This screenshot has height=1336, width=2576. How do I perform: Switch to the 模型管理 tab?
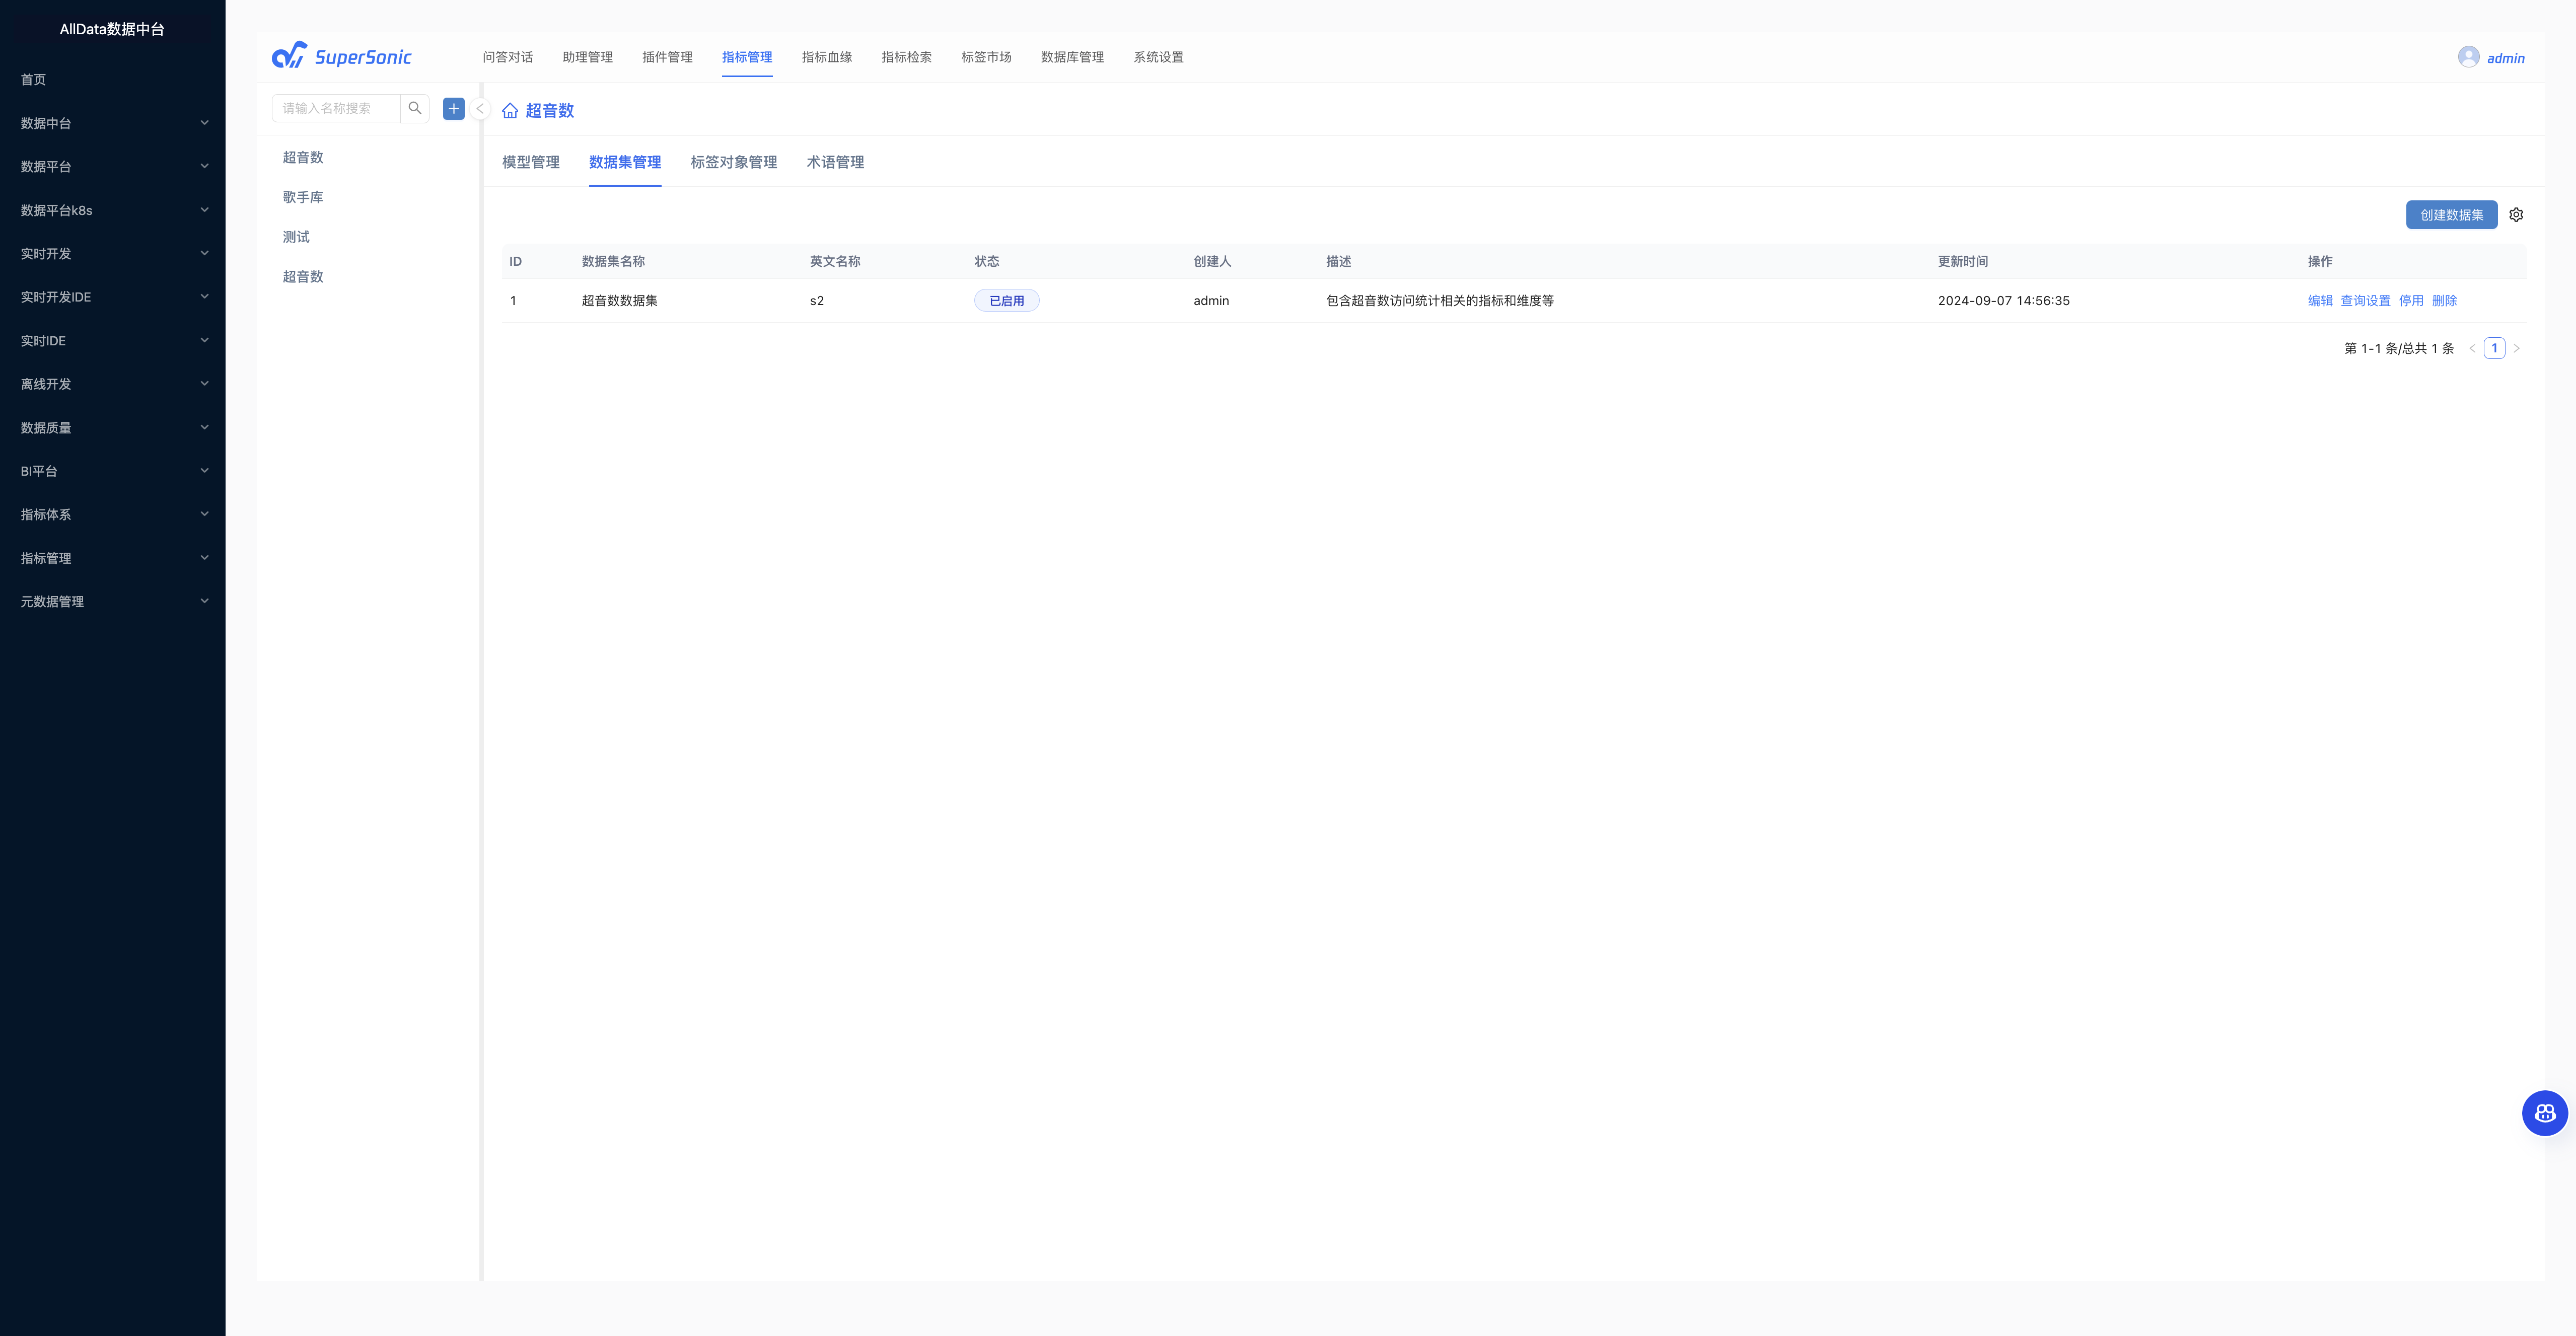click(x=531, y=162)
